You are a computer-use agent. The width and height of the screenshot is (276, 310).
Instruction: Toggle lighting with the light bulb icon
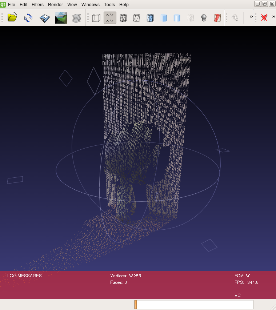pos(204,17)
